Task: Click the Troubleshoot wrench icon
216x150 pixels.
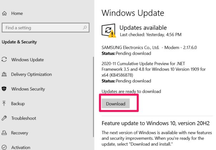Action: (4, 118)
